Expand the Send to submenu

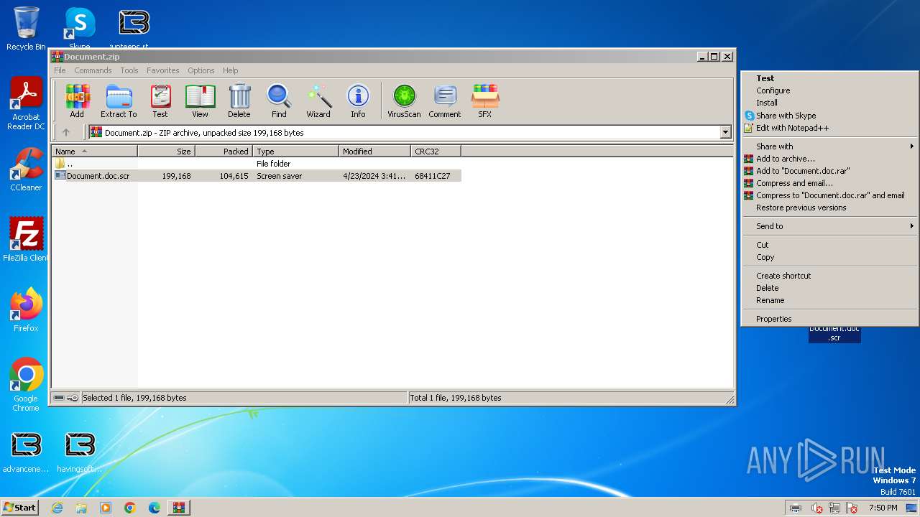pos(829,226)
